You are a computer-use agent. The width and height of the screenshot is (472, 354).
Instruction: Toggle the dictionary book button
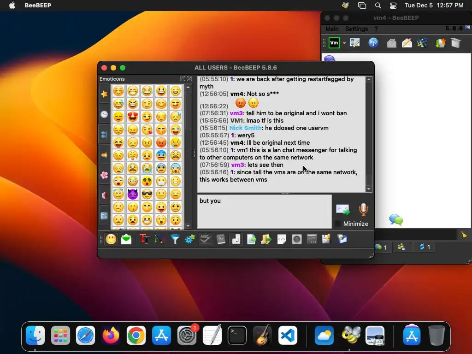pos(221,239)
